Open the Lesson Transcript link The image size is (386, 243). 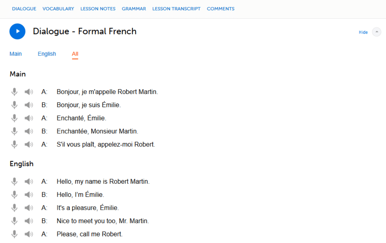[x=176, y=9]
